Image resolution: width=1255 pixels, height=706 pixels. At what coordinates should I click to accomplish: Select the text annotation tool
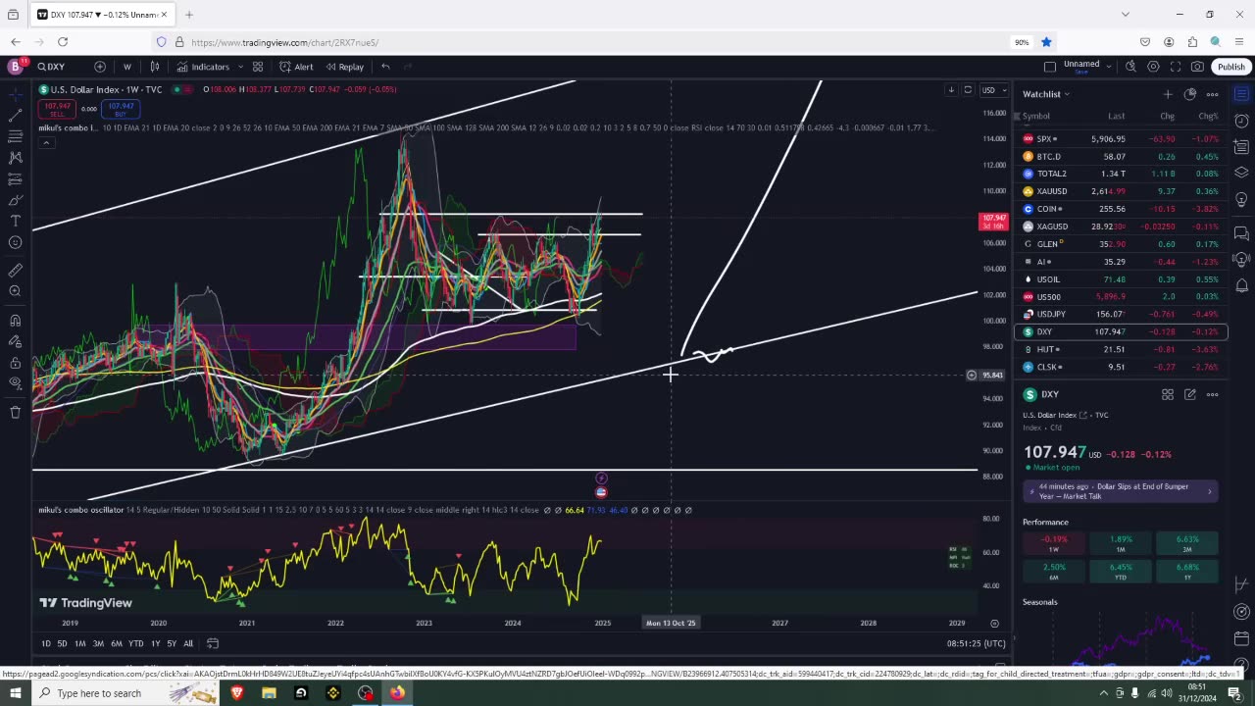15,221
